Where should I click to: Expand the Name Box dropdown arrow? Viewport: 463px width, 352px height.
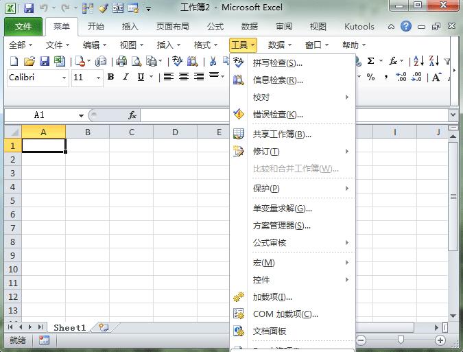pyautogui.click(x=82, y=115)
